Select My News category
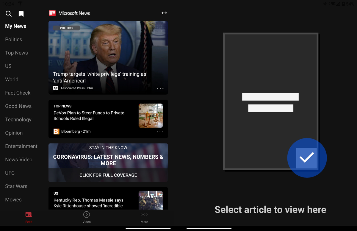This screenshot has width=357, height=231. [x=16, y=26]
